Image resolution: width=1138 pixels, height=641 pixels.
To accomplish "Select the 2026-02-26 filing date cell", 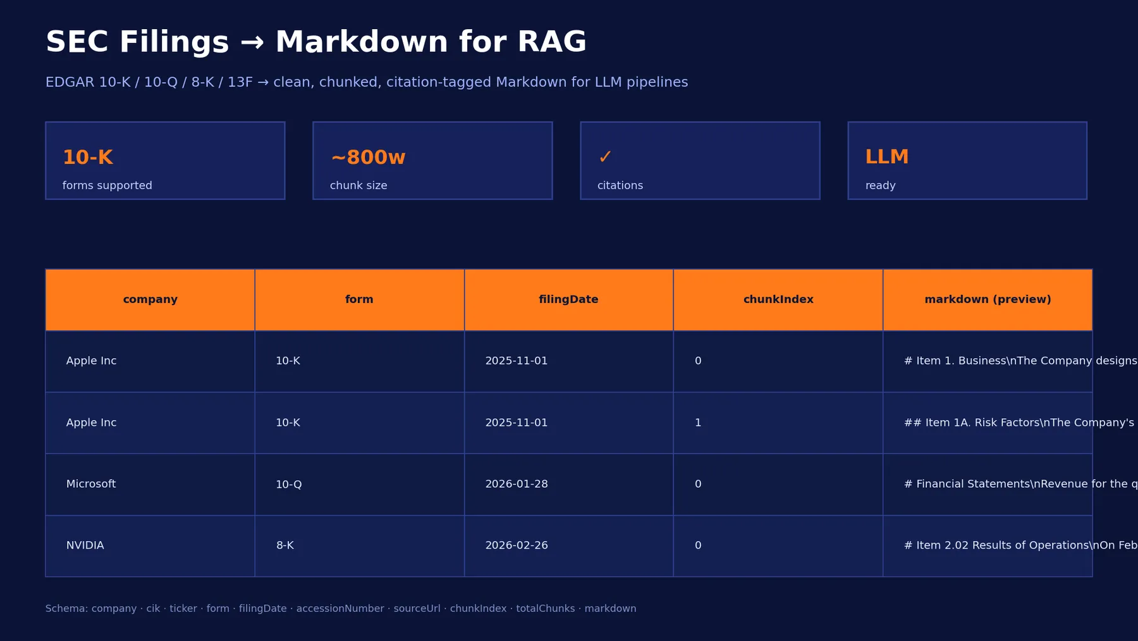I will tap(568, 546).
